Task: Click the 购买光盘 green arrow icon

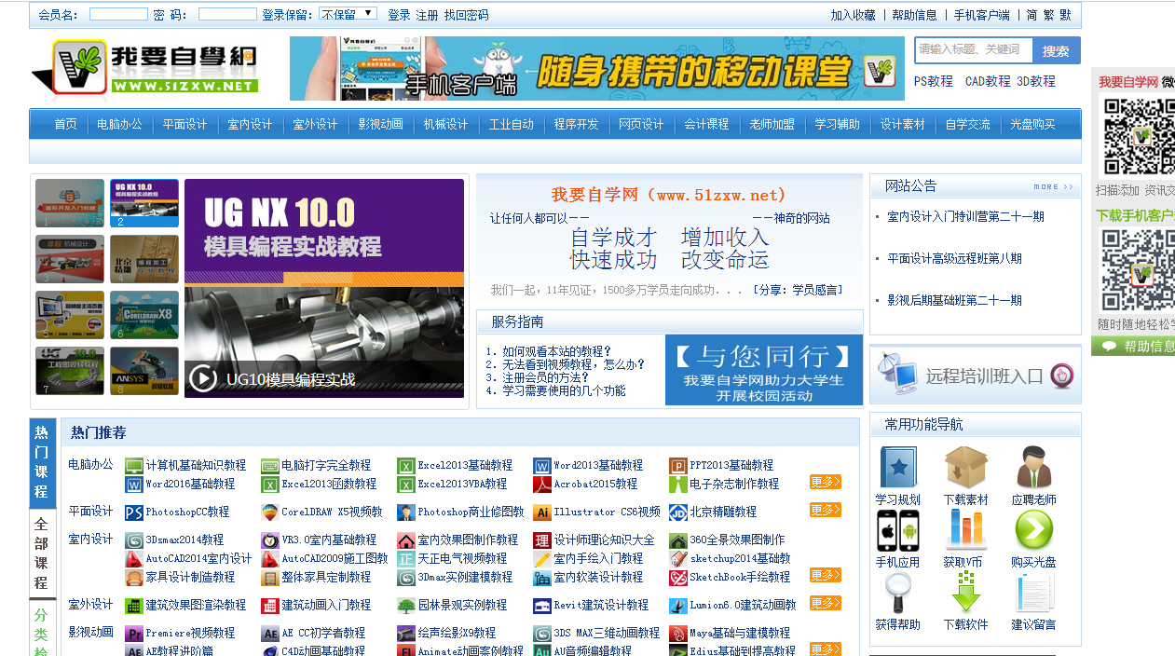Action: (x=1033, y=531)
